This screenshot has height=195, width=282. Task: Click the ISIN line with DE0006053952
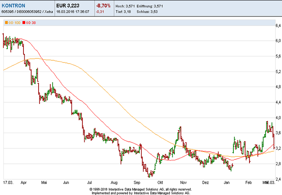27,12
